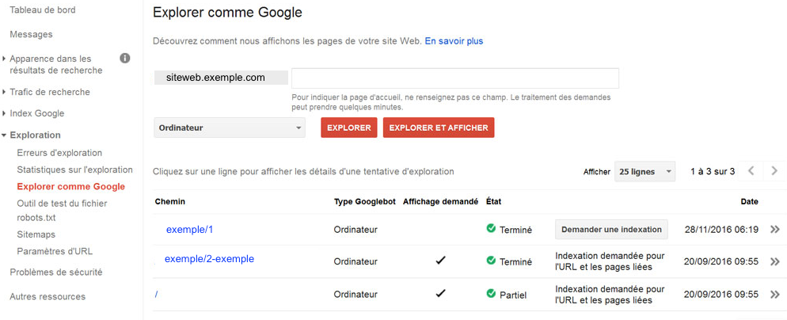This screenshot has height=320, width=787.
Task: Click Demander une indexation button
Action: 611,230
